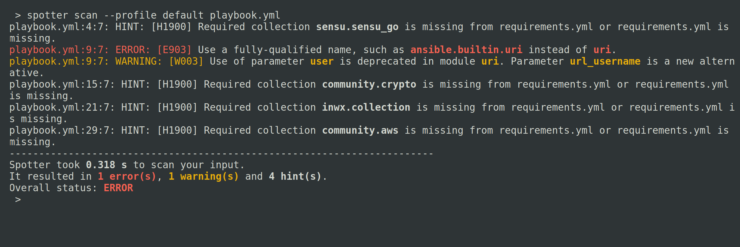Image resolution: width=740 pixels, height=247 pixels.
Task: Select the bold sensu.sensu_go collection name
Action: [357, 27]
